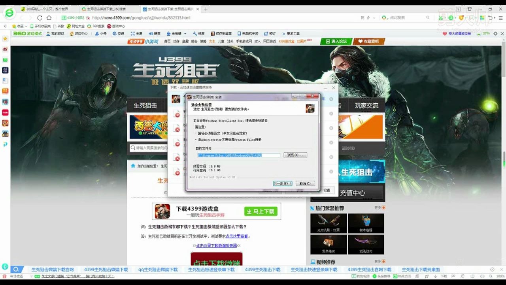Switch to the 生死狙击微端下载_360搜索 tab
Viewport: 506px width, 285px height.
click(x=107, y=9)
